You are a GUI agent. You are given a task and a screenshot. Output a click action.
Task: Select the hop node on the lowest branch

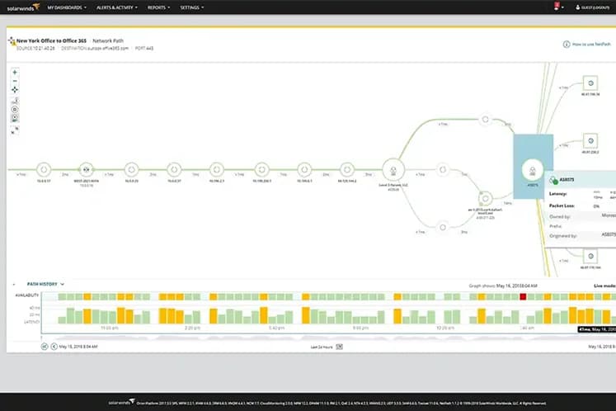coord(443,227)
